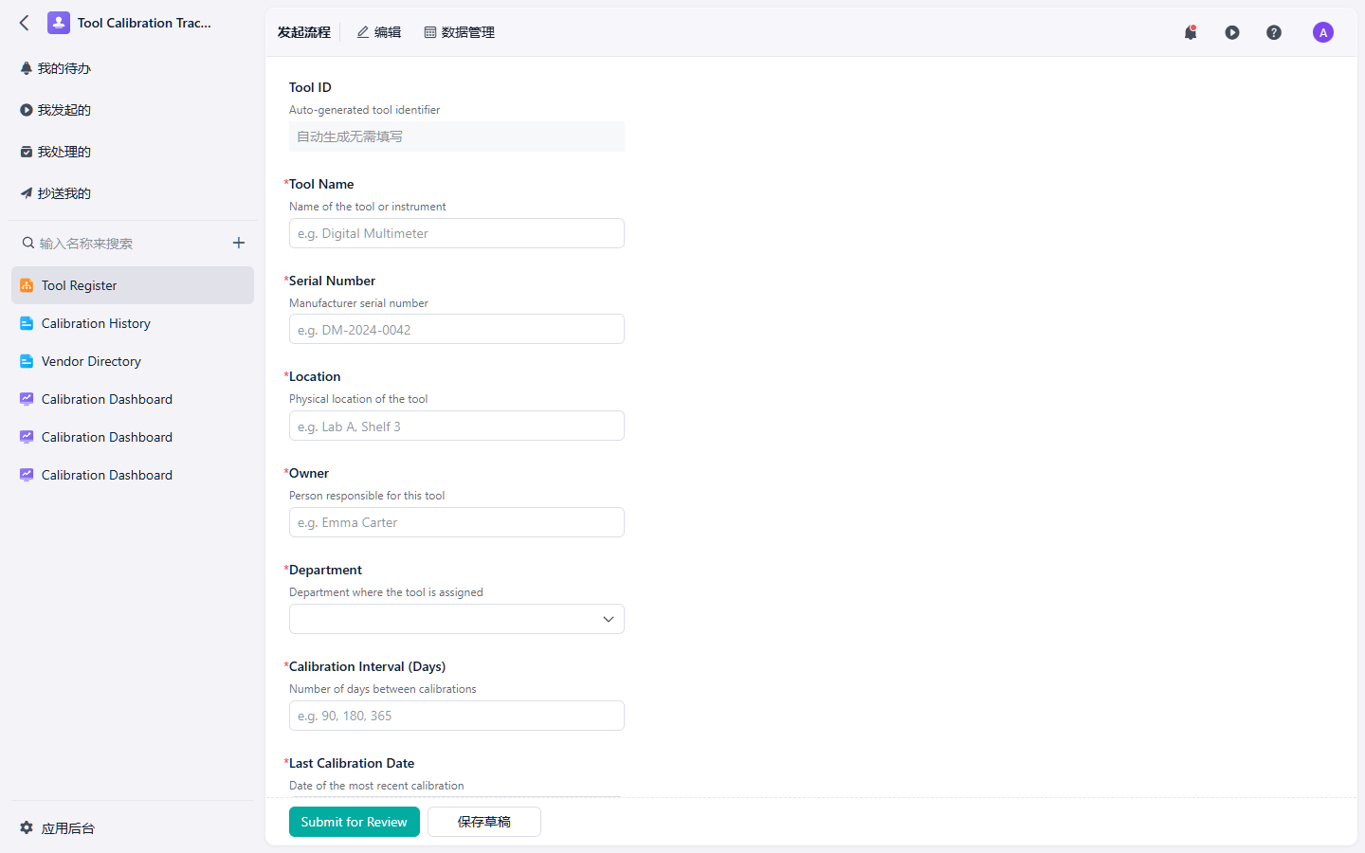Go back using the left chevron arrow
This screenshot has height=853, width=1365.
25,23
